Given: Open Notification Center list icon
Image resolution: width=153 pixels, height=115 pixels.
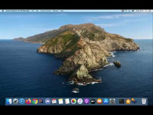Looking at the screenshot, I should coord(149,11).
